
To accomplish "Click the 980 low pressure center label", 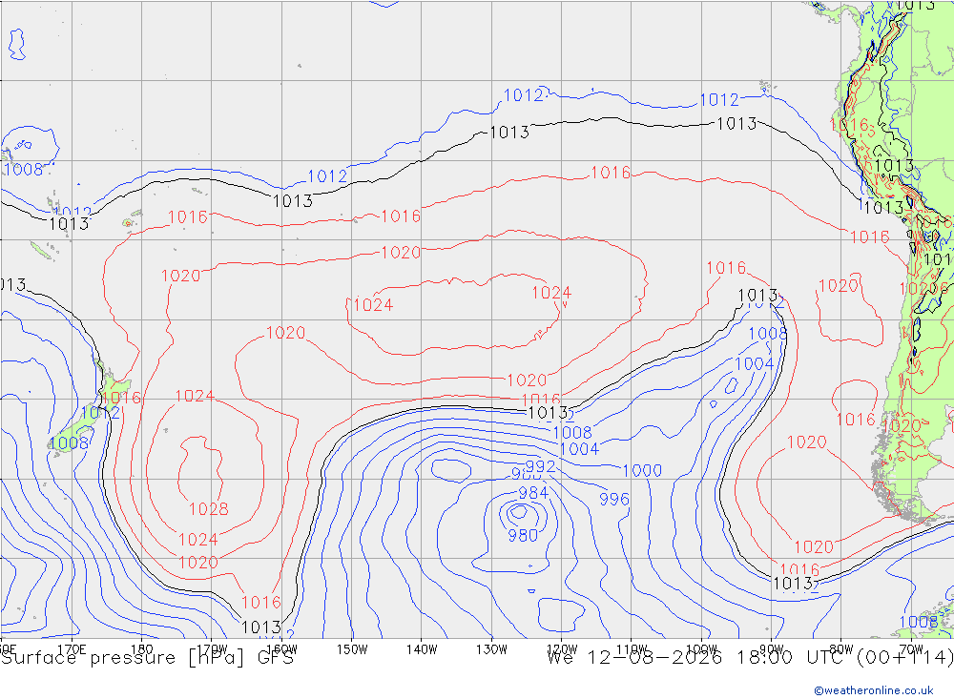I will coord(523,536).
